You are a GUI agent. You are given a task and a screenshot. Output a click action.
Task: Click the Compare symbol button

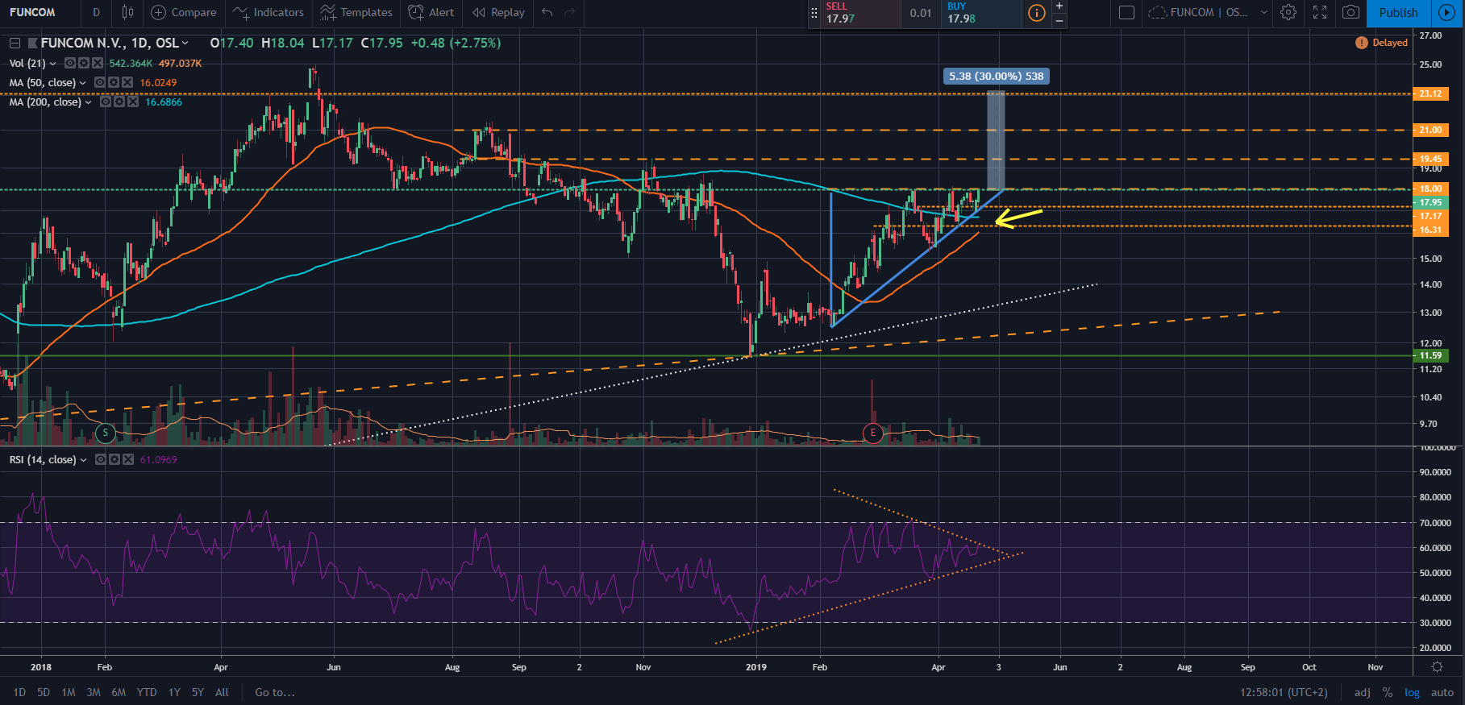point(185,12)
